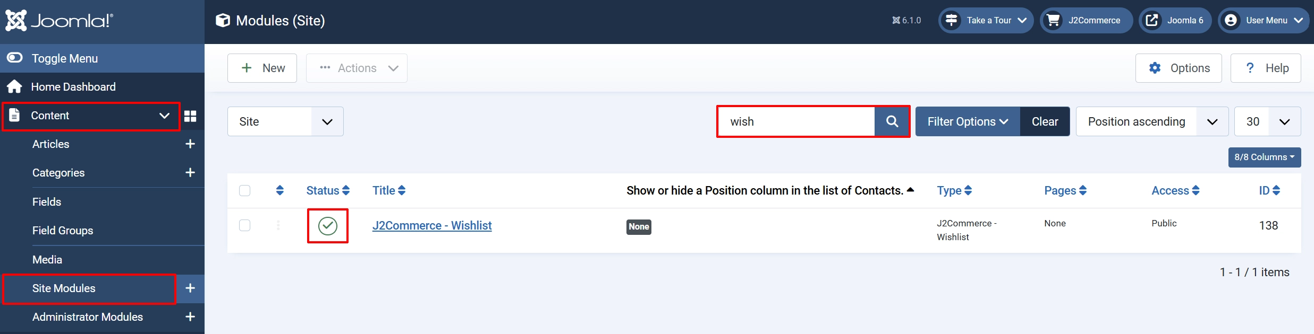The height and width of the screenshot is (334, 1314).
Task: Open Categories in the sidebar
Action: (x=58, y=173)
